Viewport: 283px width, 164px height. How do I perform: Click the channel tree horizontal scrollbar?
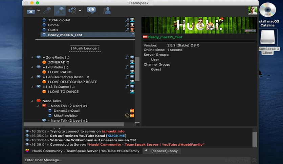pyautogui.click(x=74, y=124)
